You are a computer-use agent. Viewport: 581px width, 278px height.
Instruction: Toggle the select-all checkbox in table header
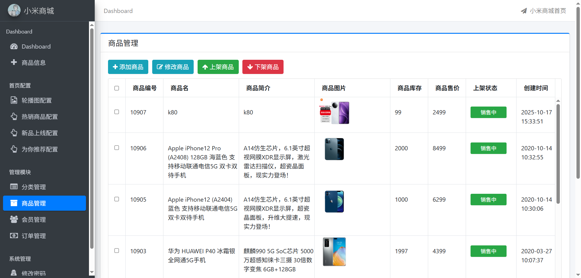(x=117, y=88)
